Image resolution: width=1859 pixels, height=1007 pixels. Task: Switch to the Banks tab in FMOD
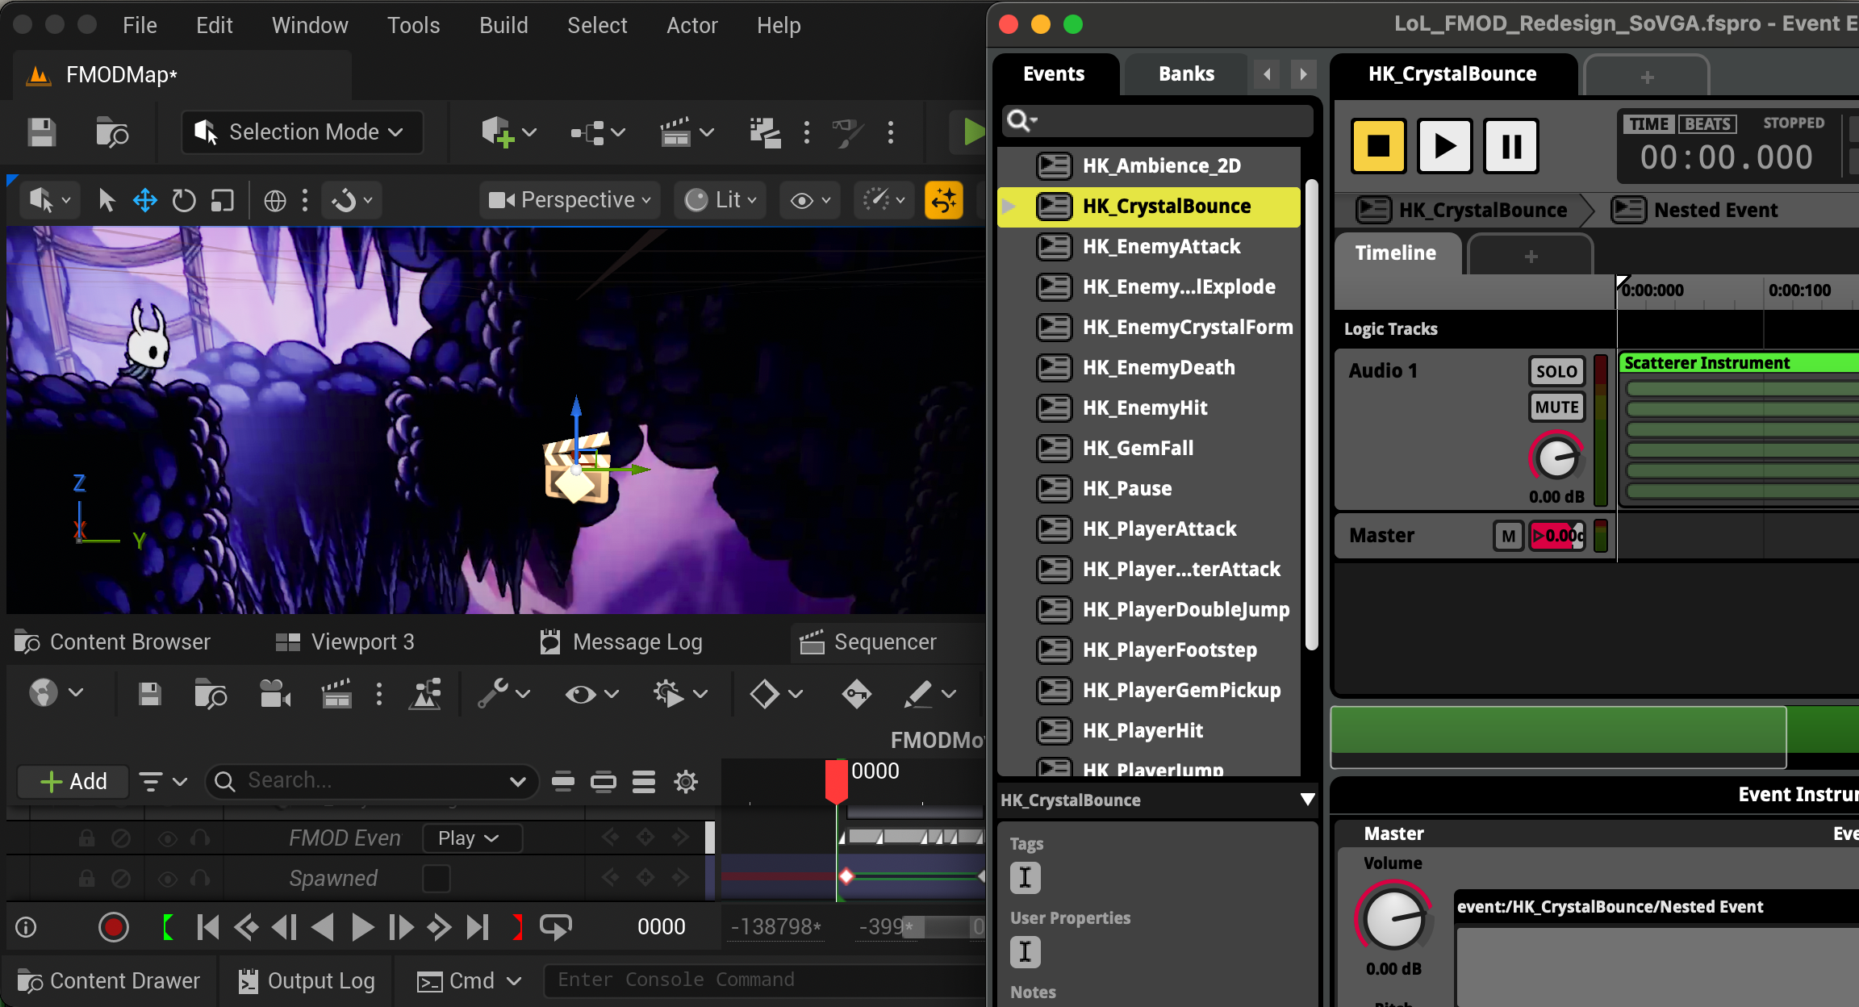tap(1186, 74)
